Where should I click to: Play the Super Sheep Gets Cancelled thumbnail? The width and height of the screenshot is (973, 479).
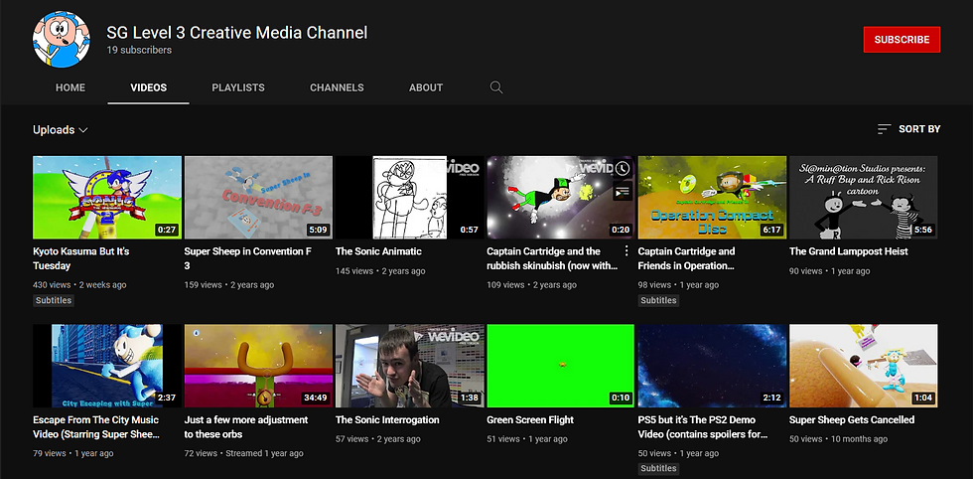863,366
